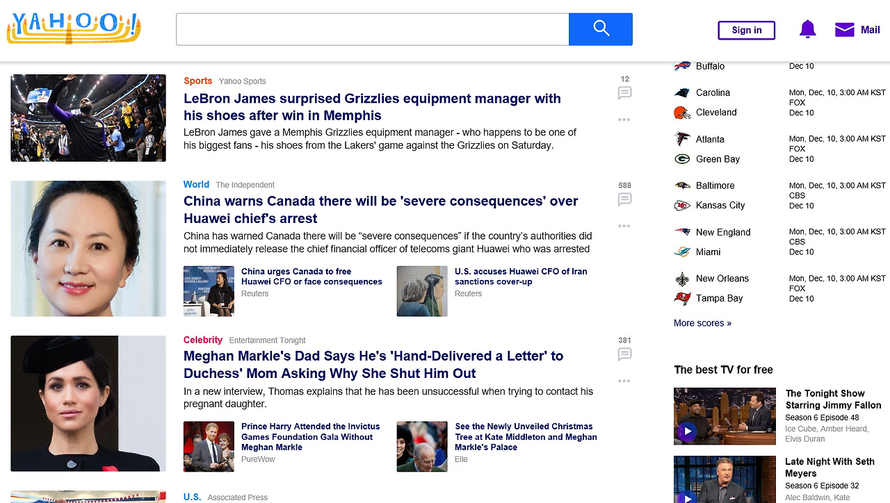The image size is (890, 503).
Task: Open Christmas Tree article small thumbnail
Action: (422, 447)
